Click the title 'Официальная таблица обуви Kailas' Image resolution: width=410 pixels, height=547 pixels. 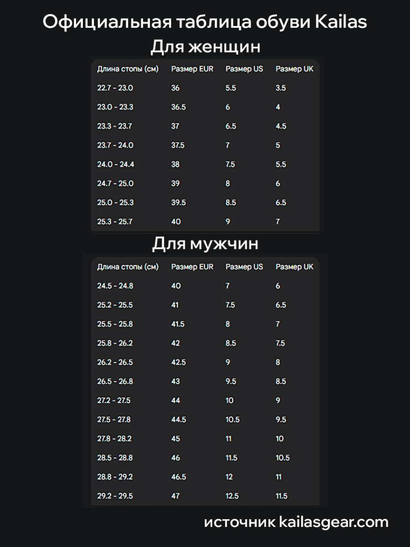[205, 22]
